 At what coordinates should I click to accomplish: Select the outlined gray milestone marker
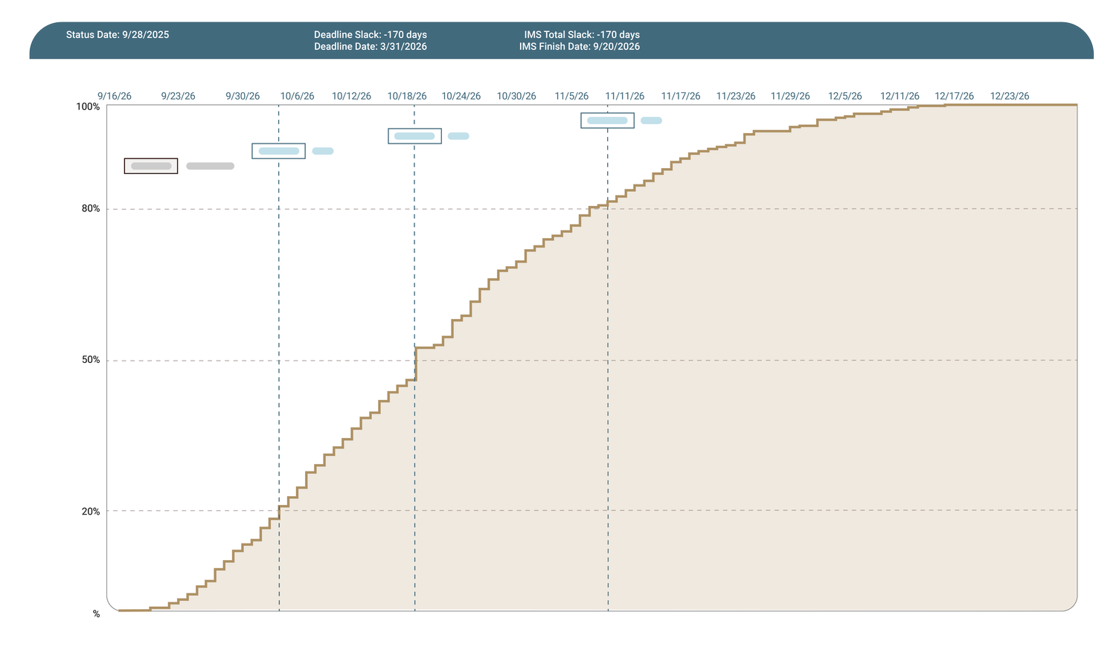(x=151, y=166)
